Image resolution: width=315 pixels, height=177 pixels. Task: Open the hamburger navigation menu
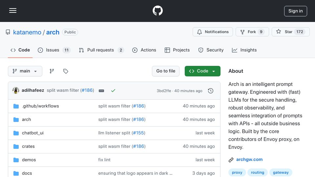[x=13, y=10]
